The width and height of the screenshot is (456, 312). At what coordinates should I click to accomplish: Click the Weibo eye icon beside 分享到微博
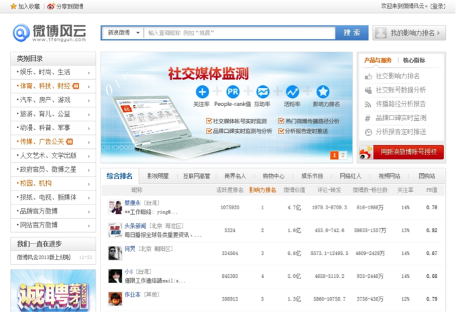tap(51, 7)
